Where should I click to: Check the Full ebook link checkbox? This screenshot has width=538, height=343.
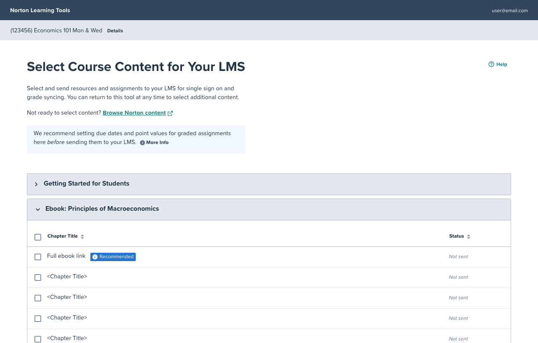pyautogui.click(x=38, y=257)
